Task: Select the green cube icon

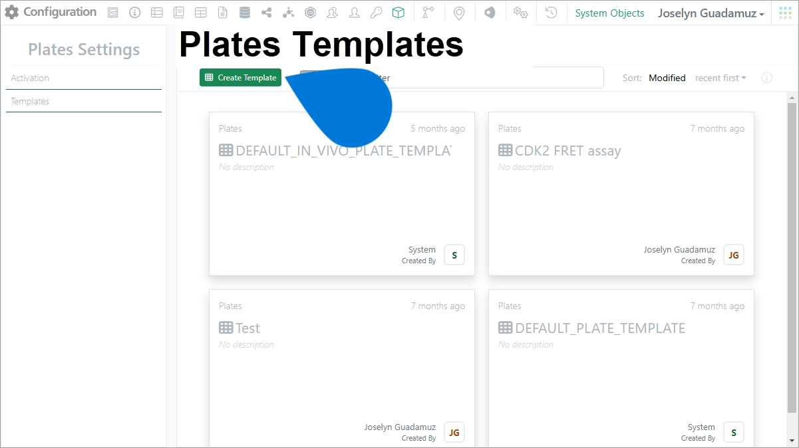Action: tap(398, 13)
